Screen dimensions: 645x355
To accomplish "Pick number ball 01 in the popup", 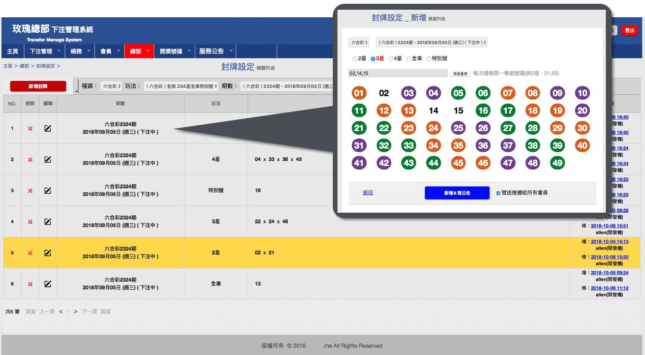I will pyautogui.click(x=359, y=93).
